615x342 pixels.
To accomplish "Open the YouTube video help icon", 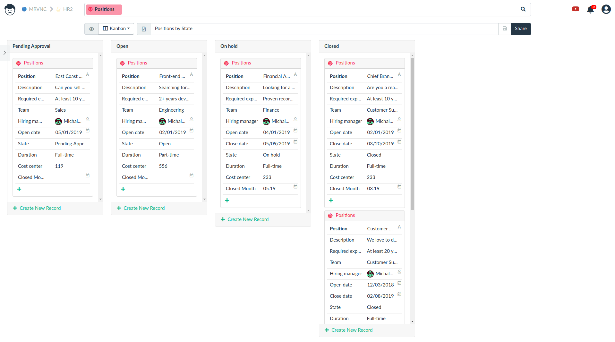I will [x=575, y=9].
